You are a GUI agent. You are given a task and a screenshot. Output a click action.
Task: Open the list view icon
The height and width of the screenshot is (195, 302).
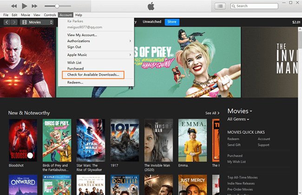coord(220,6)
